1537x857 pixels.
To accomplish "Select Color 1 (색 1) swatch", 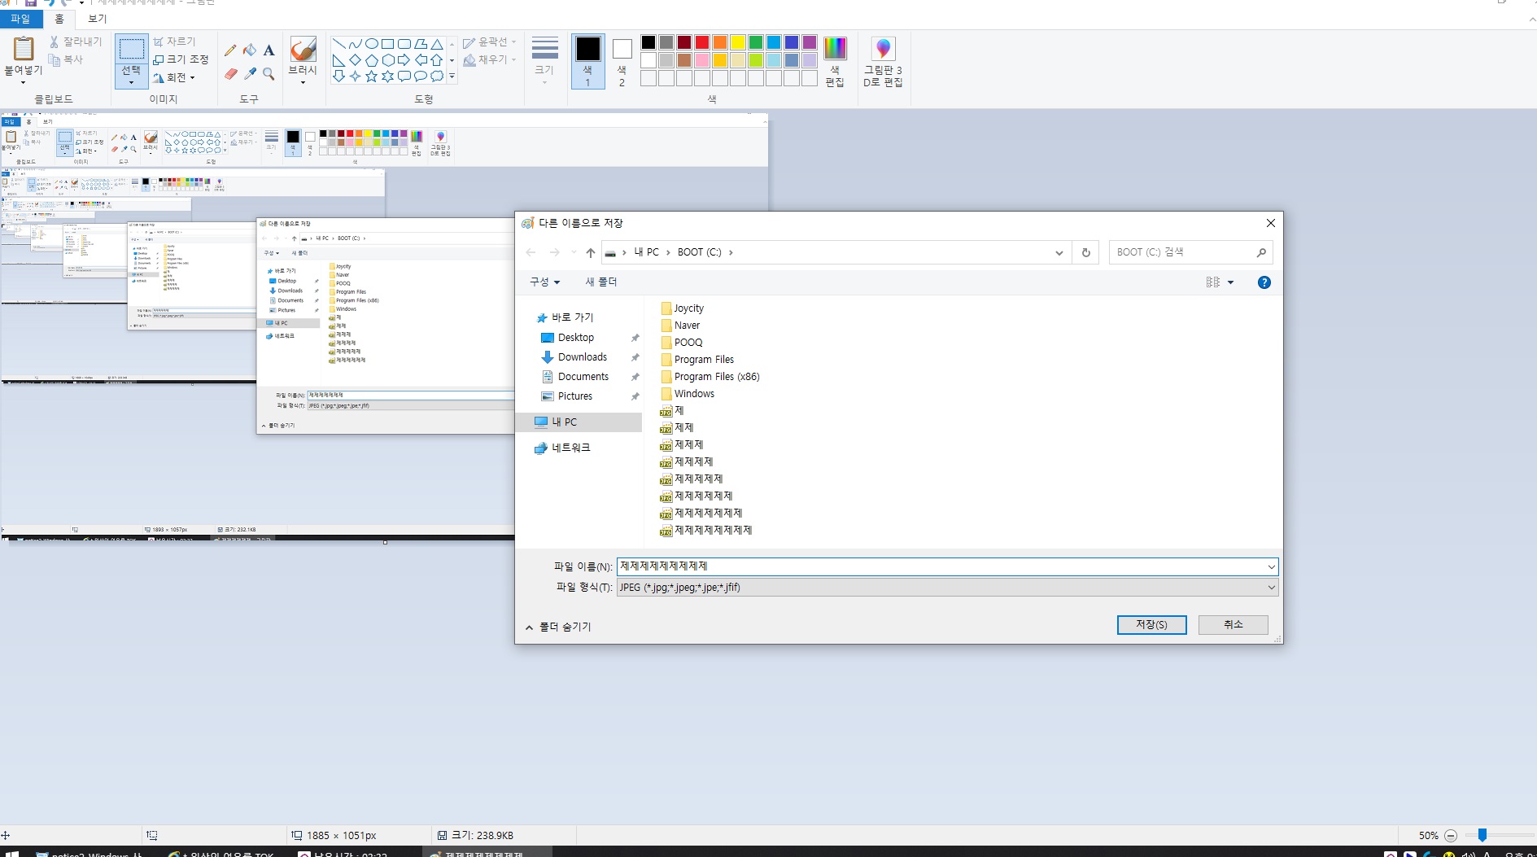I will click(588, 61).
